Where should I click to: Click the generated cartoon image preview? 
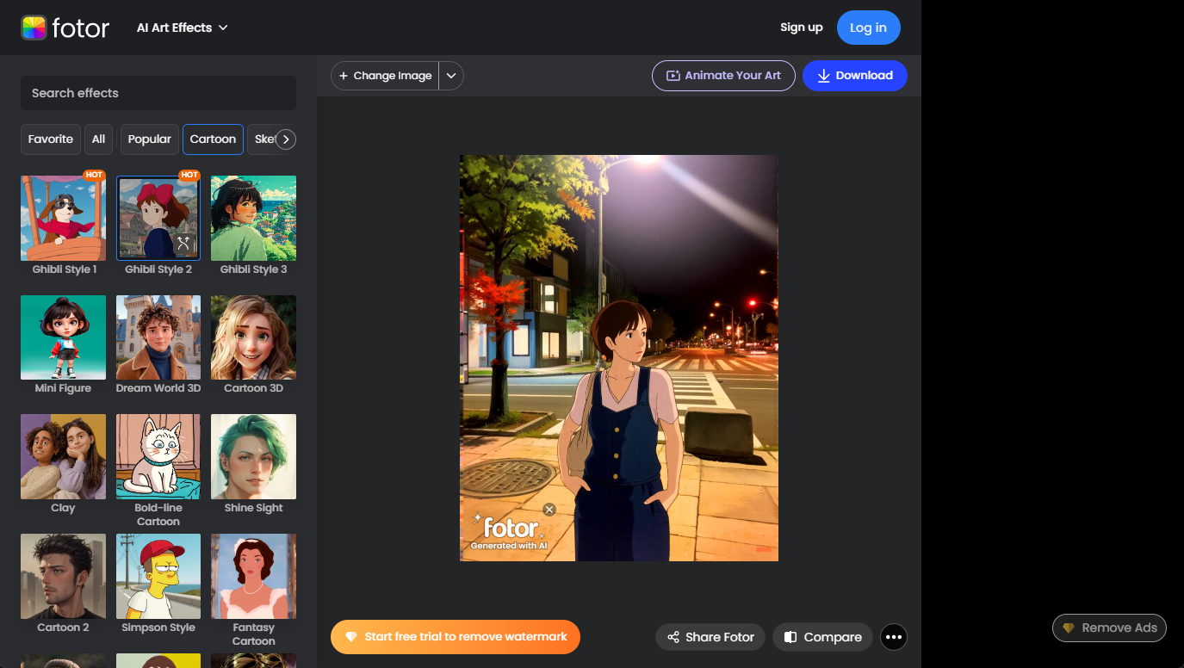[x=619, y=358]
